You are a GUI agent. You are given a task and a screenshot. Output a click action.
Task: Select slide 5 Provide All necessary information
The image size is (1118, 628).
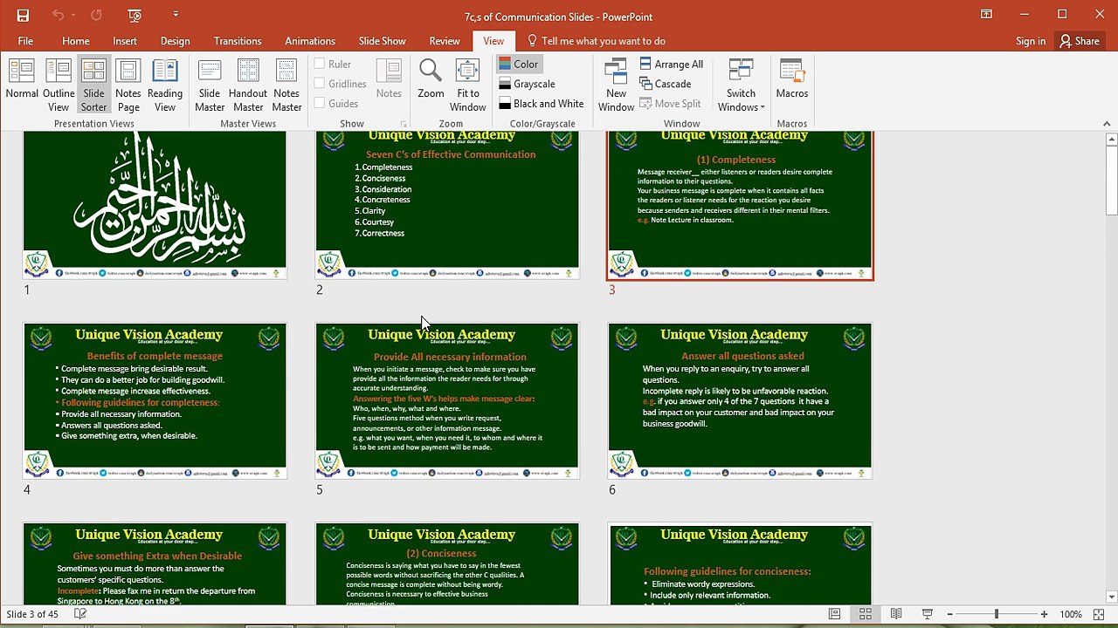tap(447, 400)
